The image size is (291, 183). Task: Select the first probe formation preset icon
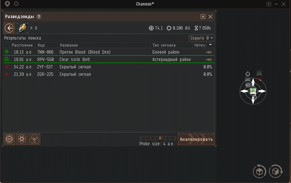[x=9, y=139]
